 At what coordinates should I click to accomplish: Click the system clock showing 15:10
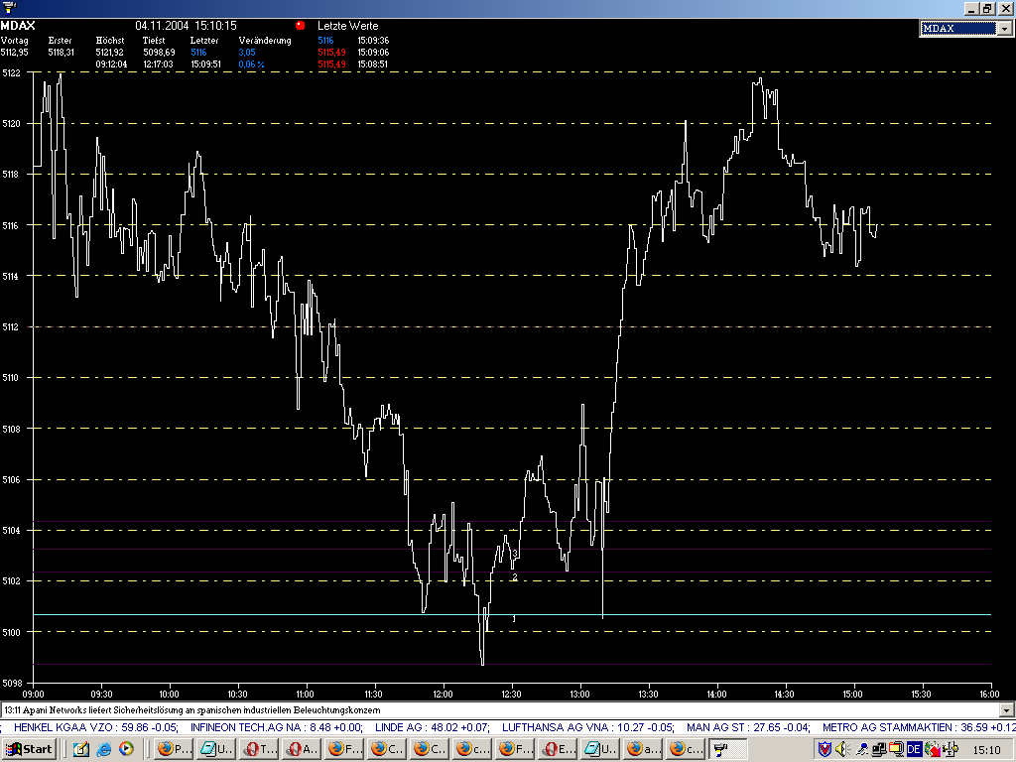click(x=986, y=749)
